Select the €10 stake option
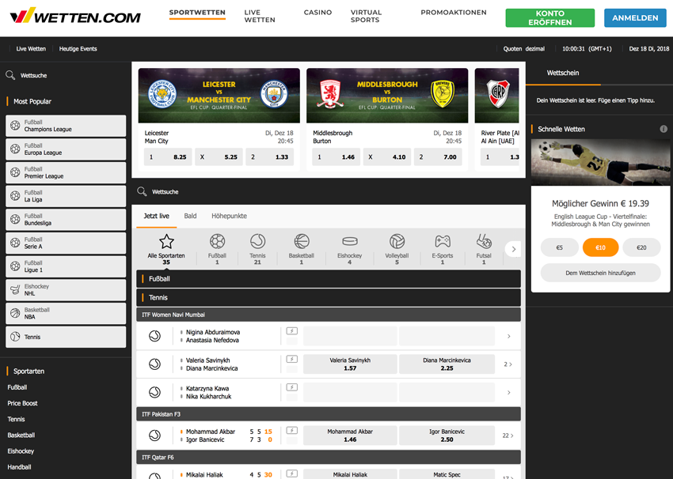 coord(600,247)
